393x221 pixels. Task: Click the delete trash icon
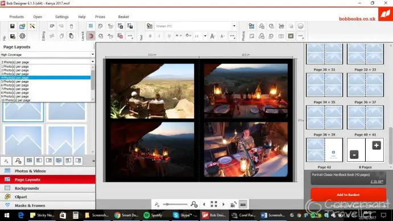pyautogui.click(x=71, y=26)
